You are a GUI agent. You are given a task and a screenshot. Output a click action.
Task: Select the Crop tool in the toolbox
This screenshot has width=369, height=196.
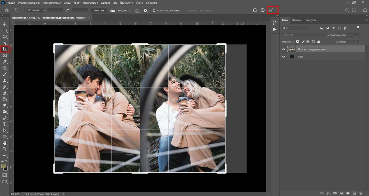pyautogui.click(x=5, y=49)
